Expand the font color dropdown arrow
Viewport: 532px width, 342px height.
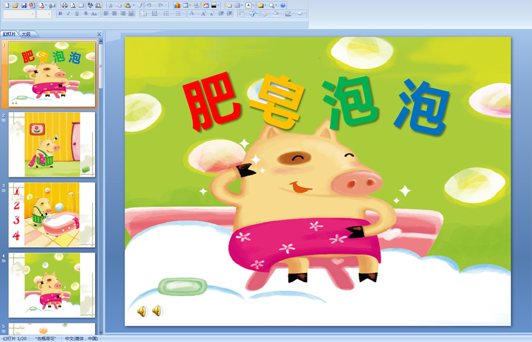pyautogui.click(x=197, y=13)
